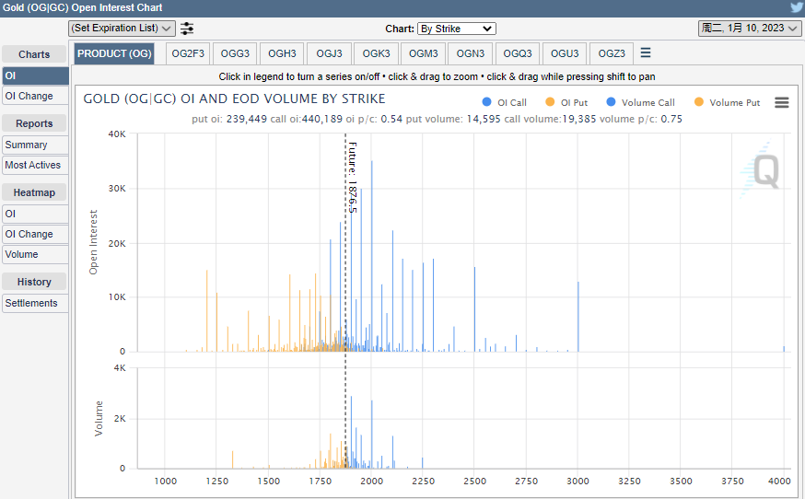Viewport: 805px width, 499px height.
Task: Open the extra expirations list menu icon
Action: pos(646,53)
